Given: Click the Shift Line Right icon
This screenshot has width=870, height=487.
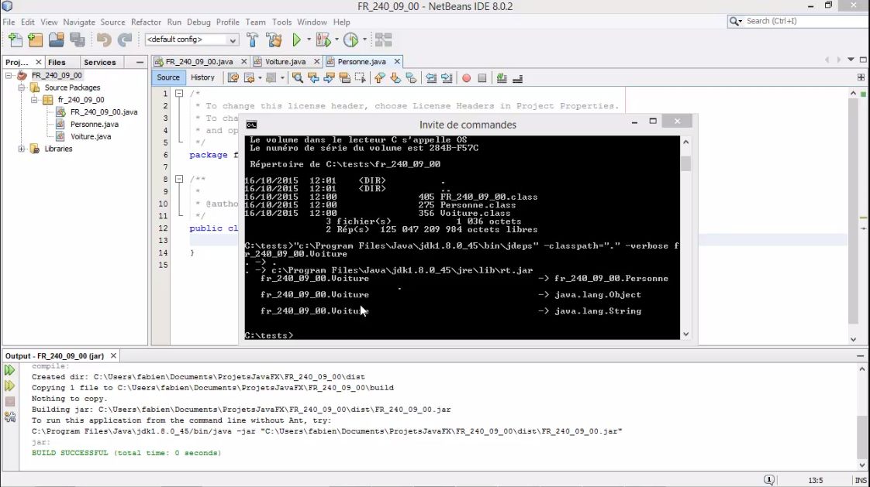Looking at the screenshot, I should point(447,78).
